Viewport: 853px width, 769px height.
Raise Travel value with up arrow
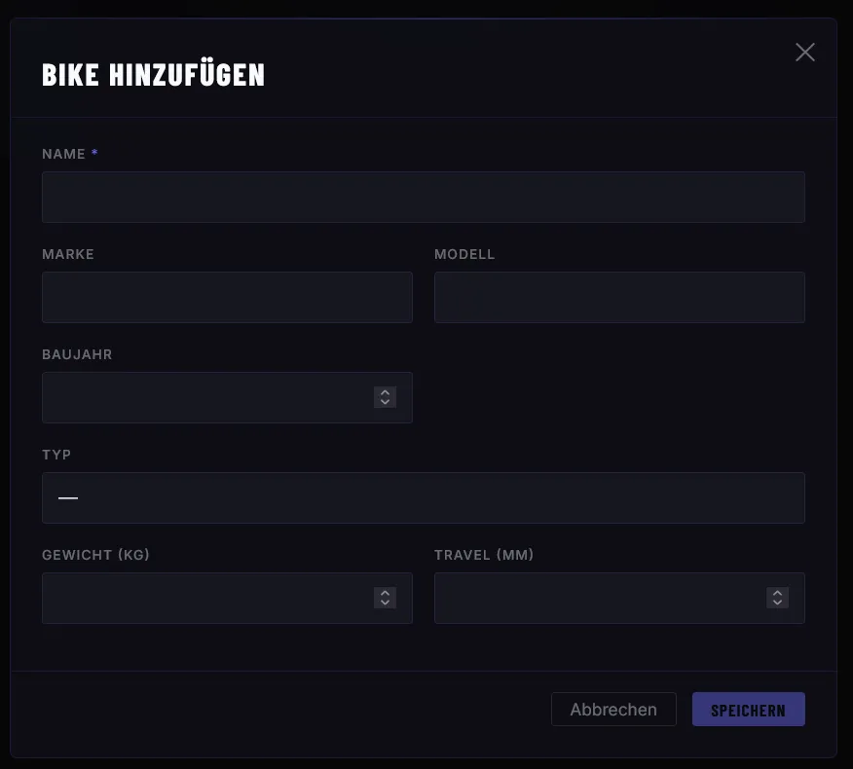(x=777, y=593)
